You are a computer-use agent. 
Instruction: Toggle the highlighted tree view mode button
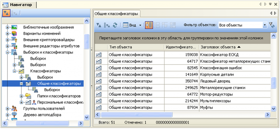pos(149,25)
